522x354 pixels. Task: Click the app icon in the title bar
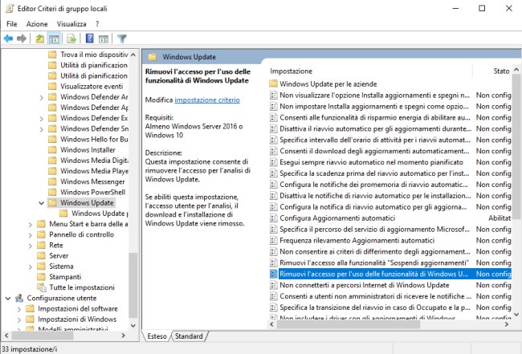(x=10, y=8)
